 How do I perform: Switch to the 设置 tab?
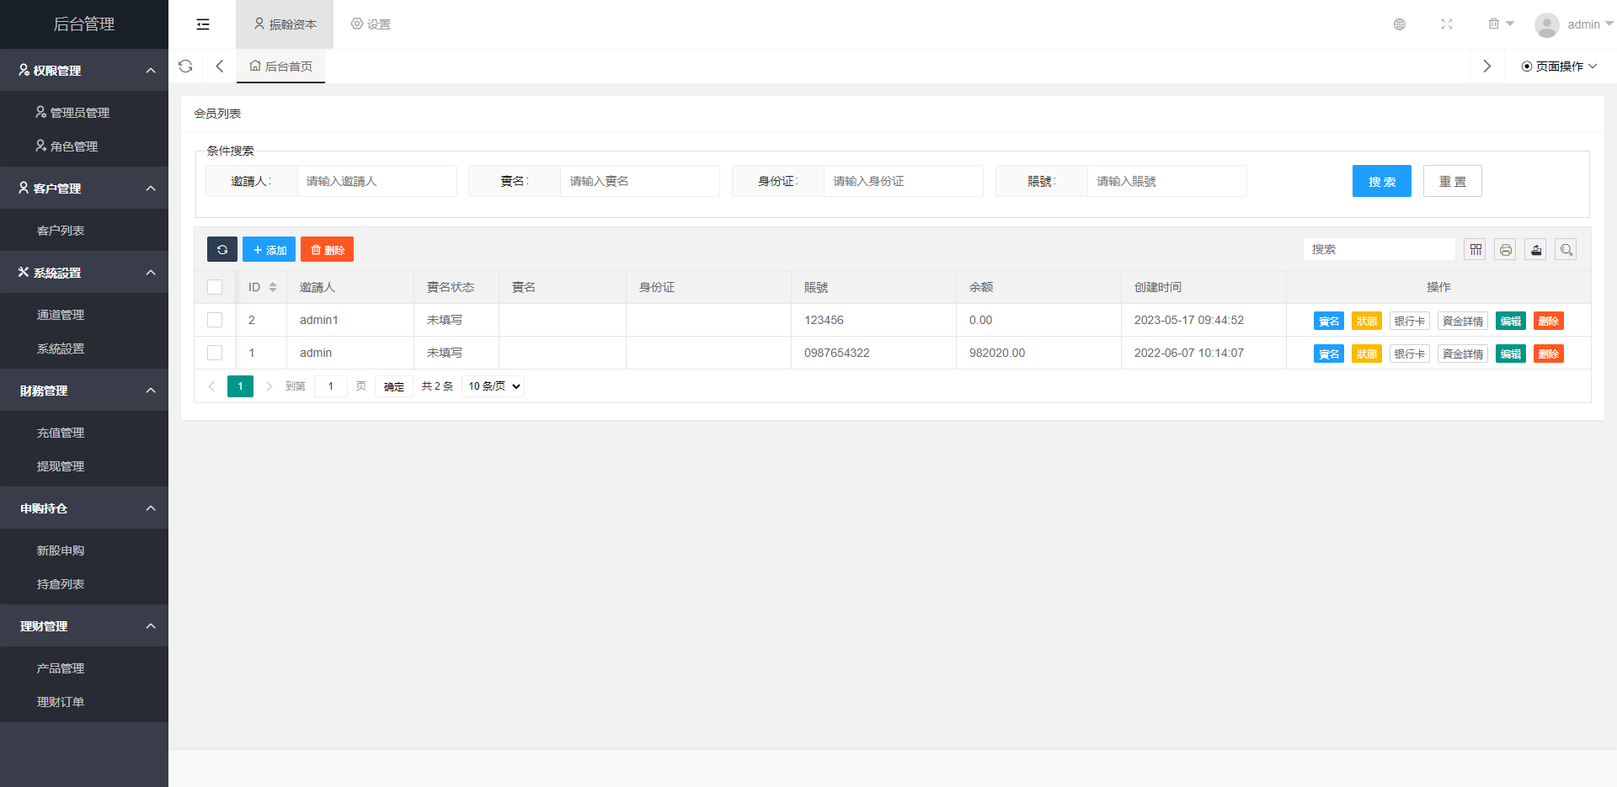pyautogui.click(x=371, y=24)
